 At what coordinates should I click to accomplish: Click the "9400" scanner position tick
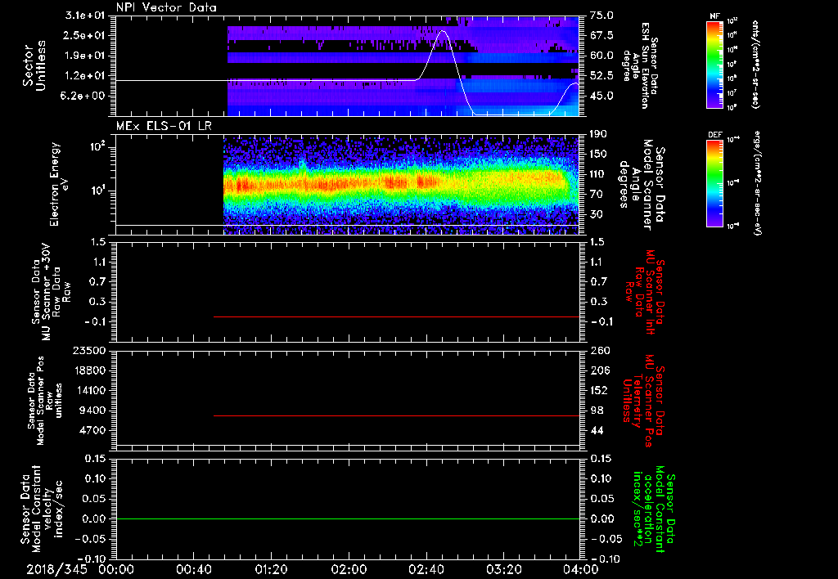92,411
